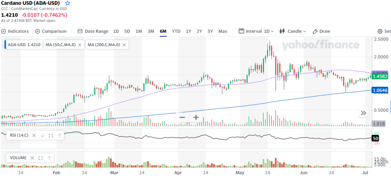Viewport: 391px width, 181px height.
Task: Open chart settings gear
Action: (380, 31)
